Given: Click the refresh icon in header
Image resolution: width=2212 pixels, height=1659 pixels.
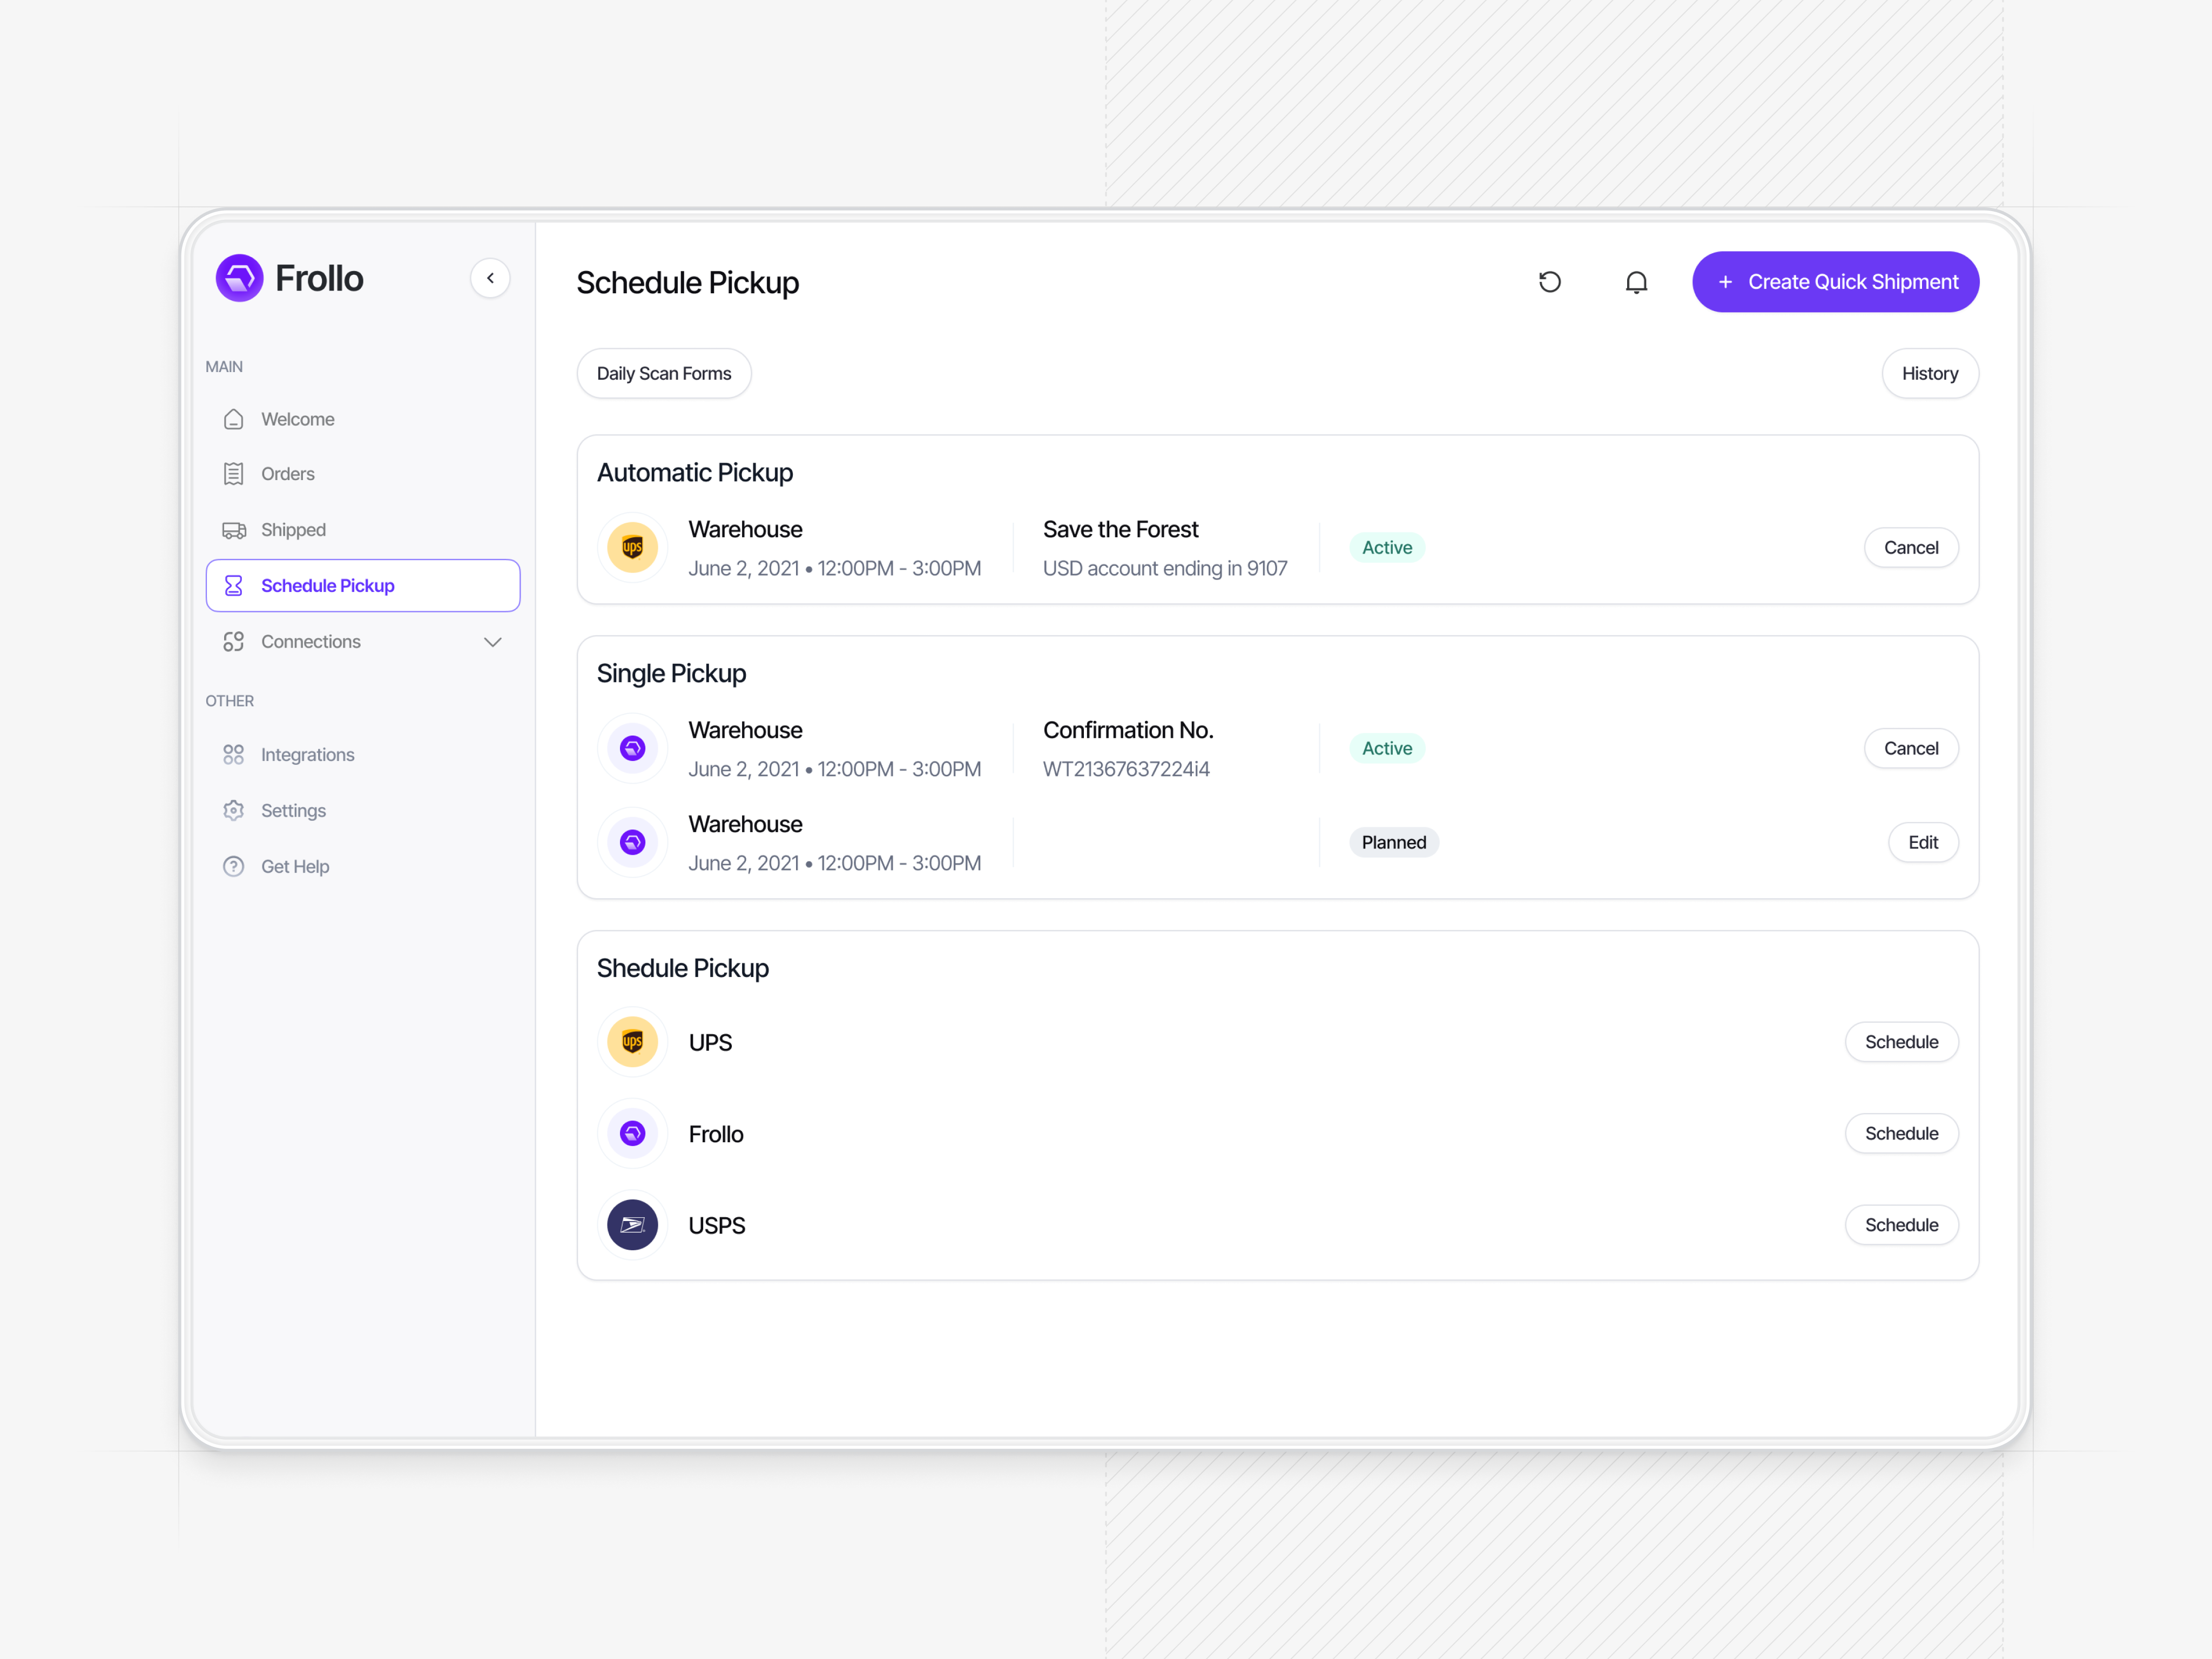Looking at the screenshot, I should [1549, 282].
